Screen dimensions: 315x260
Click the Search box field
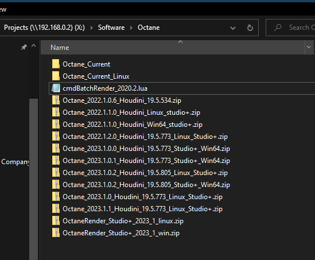[290, 28]
